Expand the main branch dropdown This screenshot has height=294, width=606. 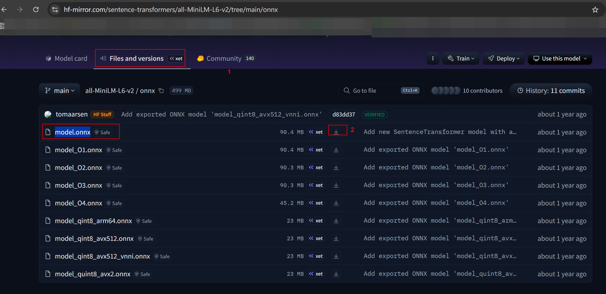tap(60, 91)
